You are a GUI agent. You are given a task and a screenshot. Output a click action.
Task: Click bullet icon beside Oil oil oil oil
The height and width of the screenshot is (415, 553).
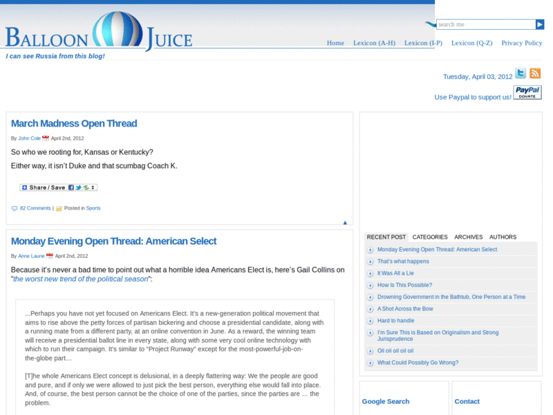click(370, 351)
